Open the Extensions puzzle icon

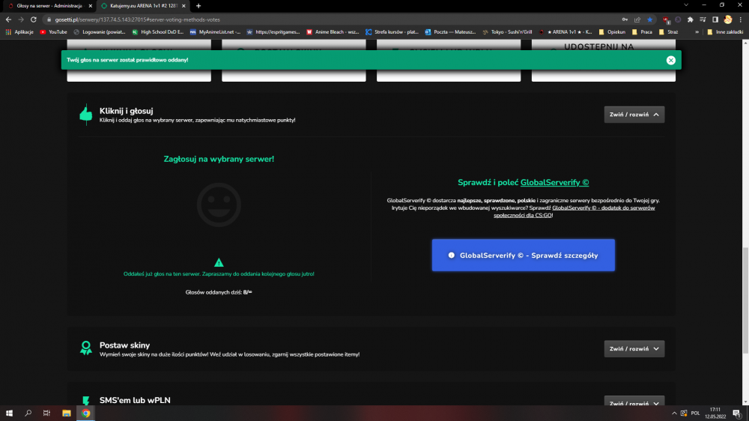click(691, 19)
